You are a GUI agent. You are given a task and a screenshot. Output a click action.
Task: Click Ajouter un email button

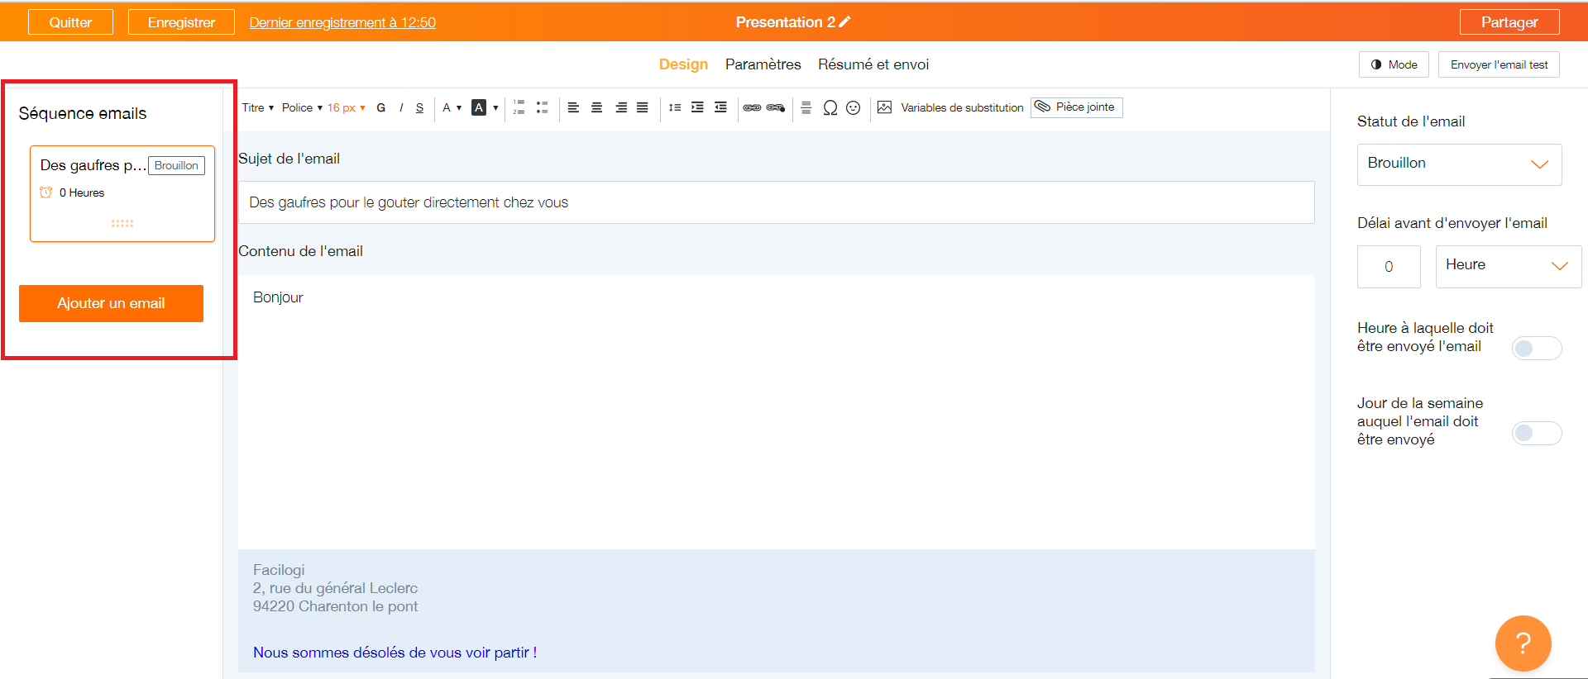pyautogui.click(x=111, y=303)
